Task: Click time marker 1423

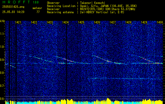Action: coord(50,22)
